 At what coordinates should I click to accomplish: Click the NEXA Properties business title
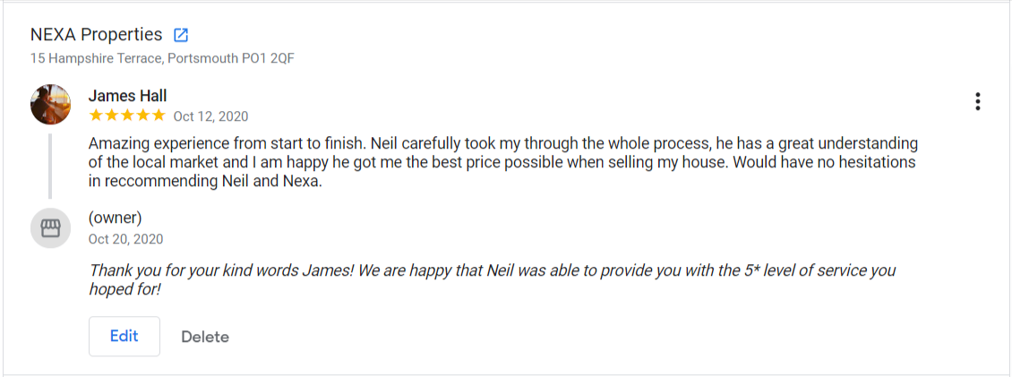tap(97, 35)
